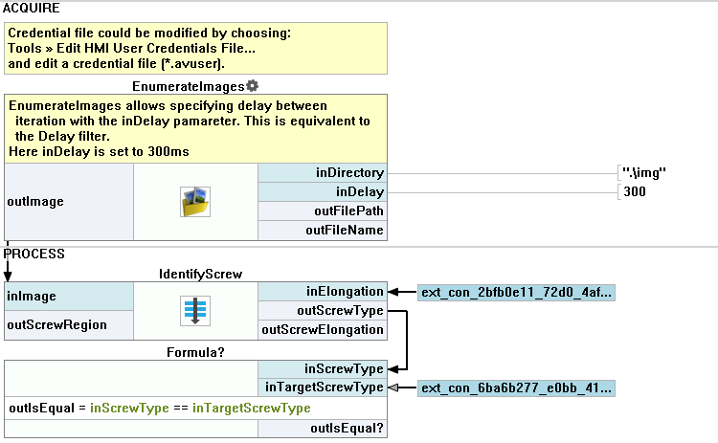Click the outFilePath output port
The height and width of the screenshot is (443, 718).
tap(323, 211)
